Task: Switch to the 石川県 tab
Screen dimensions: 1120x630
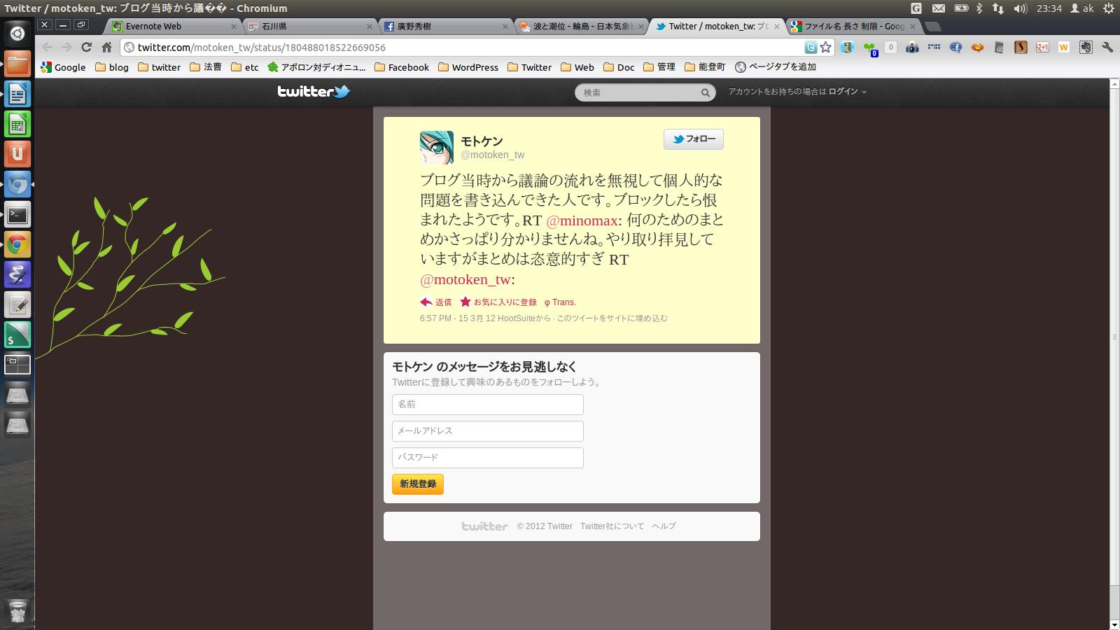Action: 308,26
